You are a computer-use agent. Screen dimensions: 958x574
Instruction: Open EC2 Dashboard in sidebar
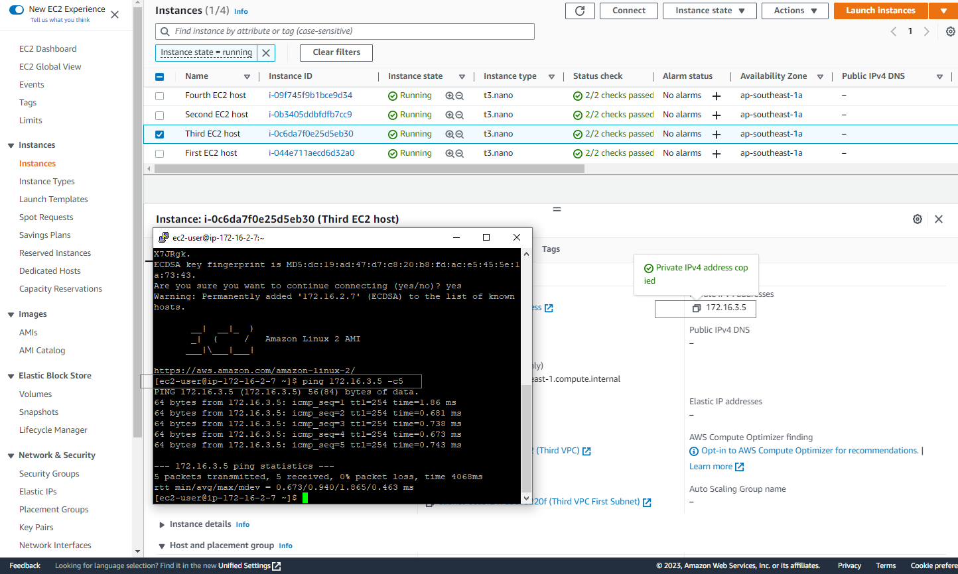(x=48, y=49)
